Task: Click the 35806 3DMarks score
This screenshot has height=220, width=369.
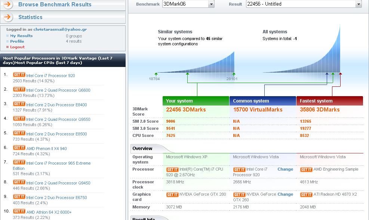Action: click(x=320, y=110)
